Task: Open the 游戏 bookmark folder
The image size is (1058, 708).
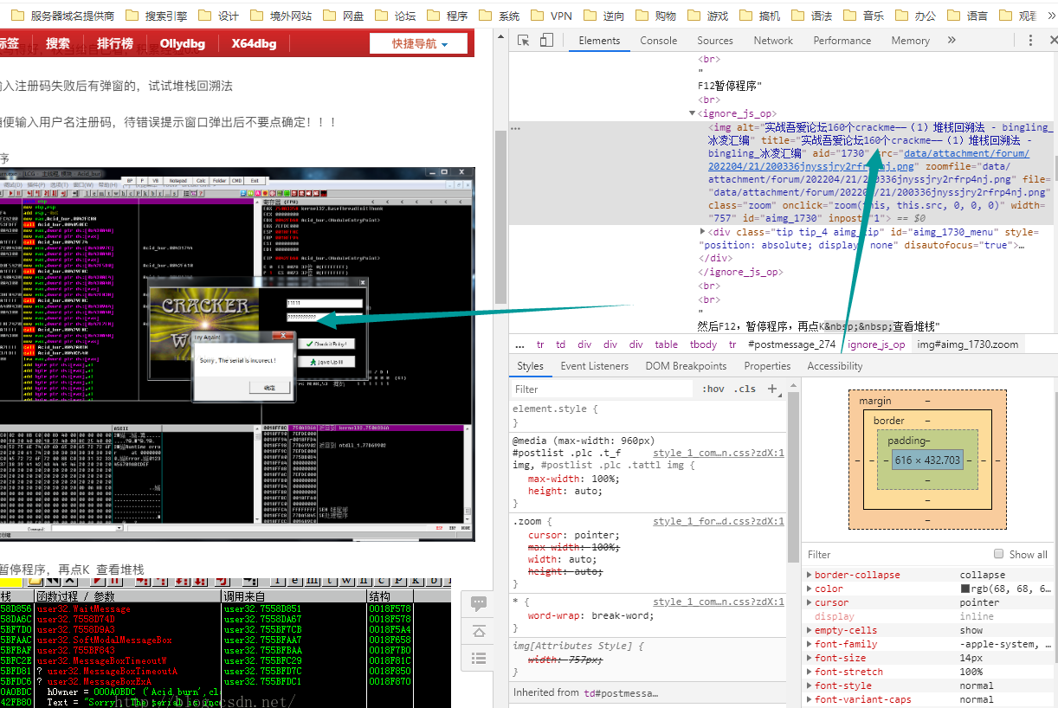Action: (707, 16)
